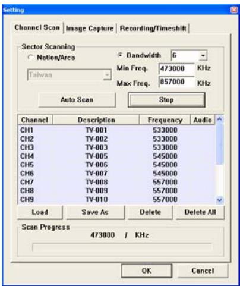Select the CH7 channel row

click(x=116, y=182)
